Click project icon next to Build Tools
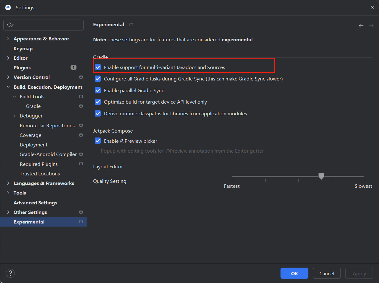379x283 pixels. (x=81, y=96)
